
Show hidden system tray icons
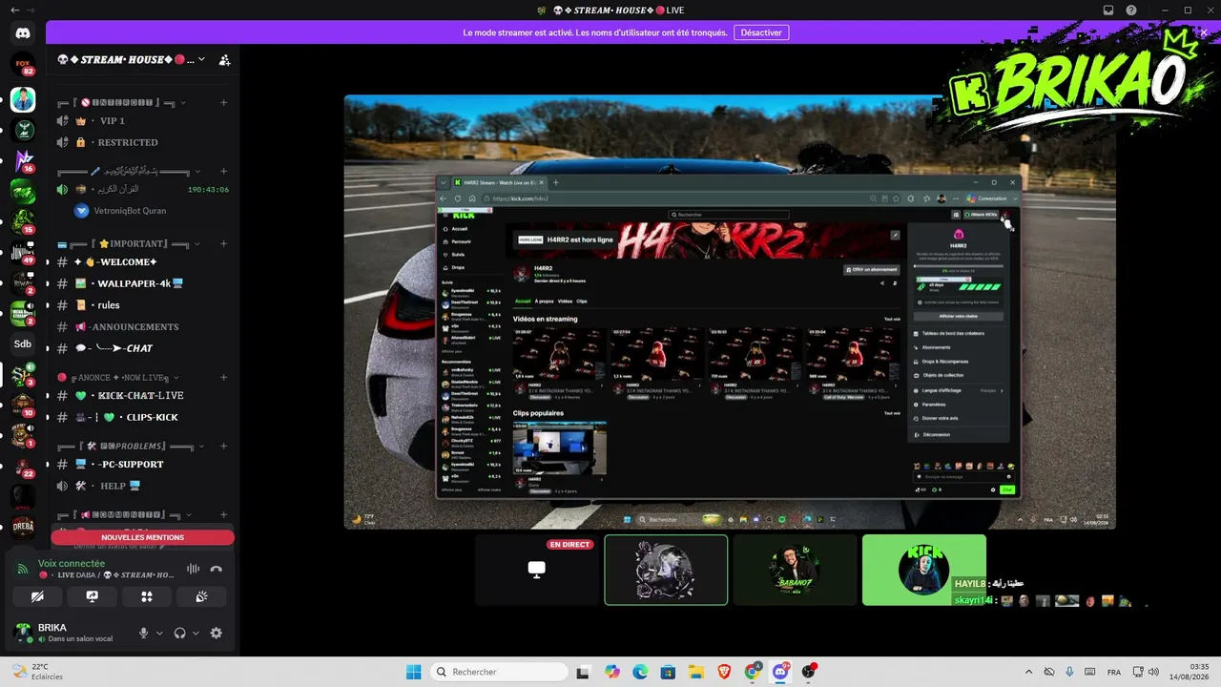click(x=1030, y=672)
